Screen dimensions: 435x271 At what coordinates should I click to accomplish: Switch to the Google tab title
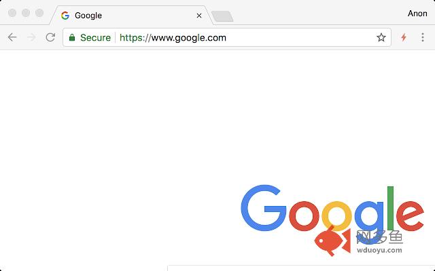[x=88, y=16]
